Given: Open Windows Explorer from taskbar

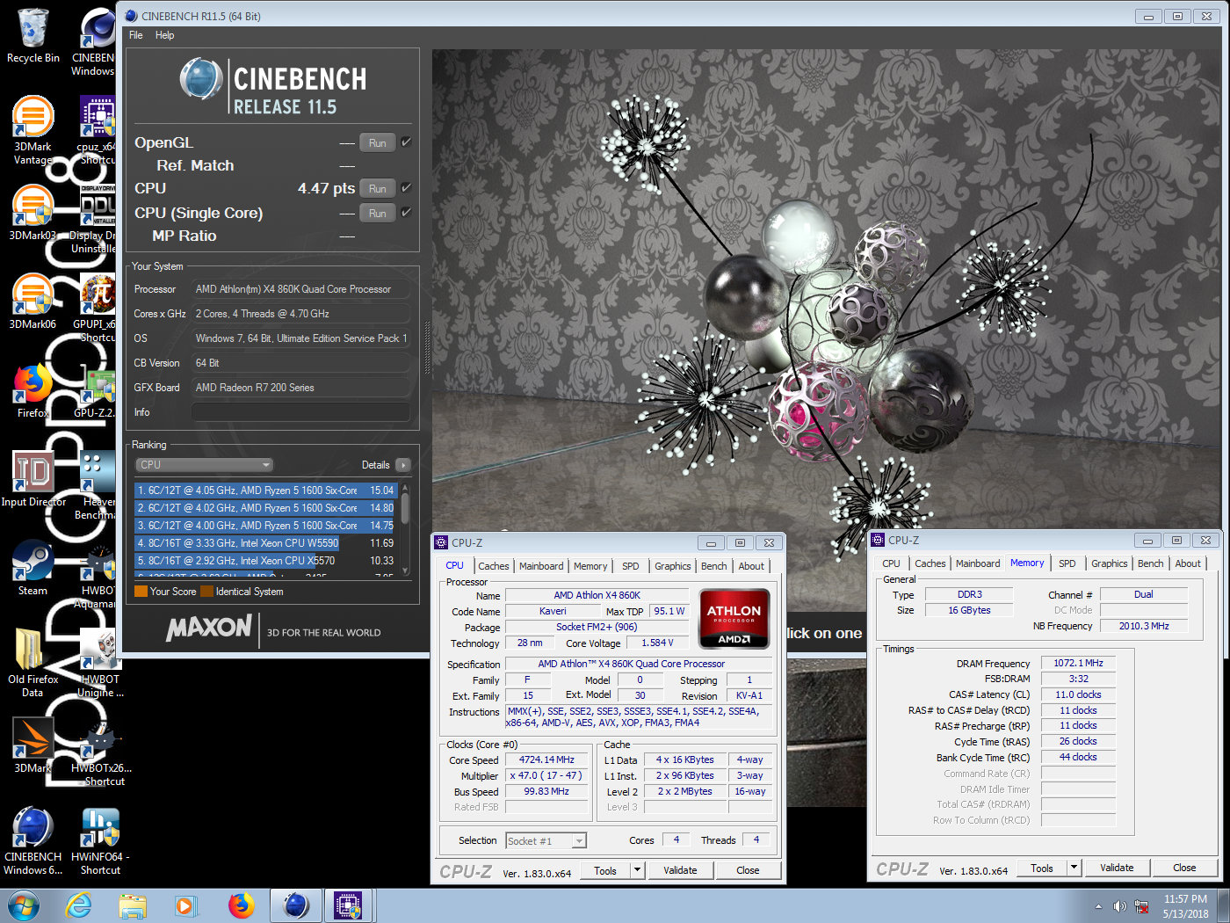Looking at the screenshot, I should pos(134,905).
